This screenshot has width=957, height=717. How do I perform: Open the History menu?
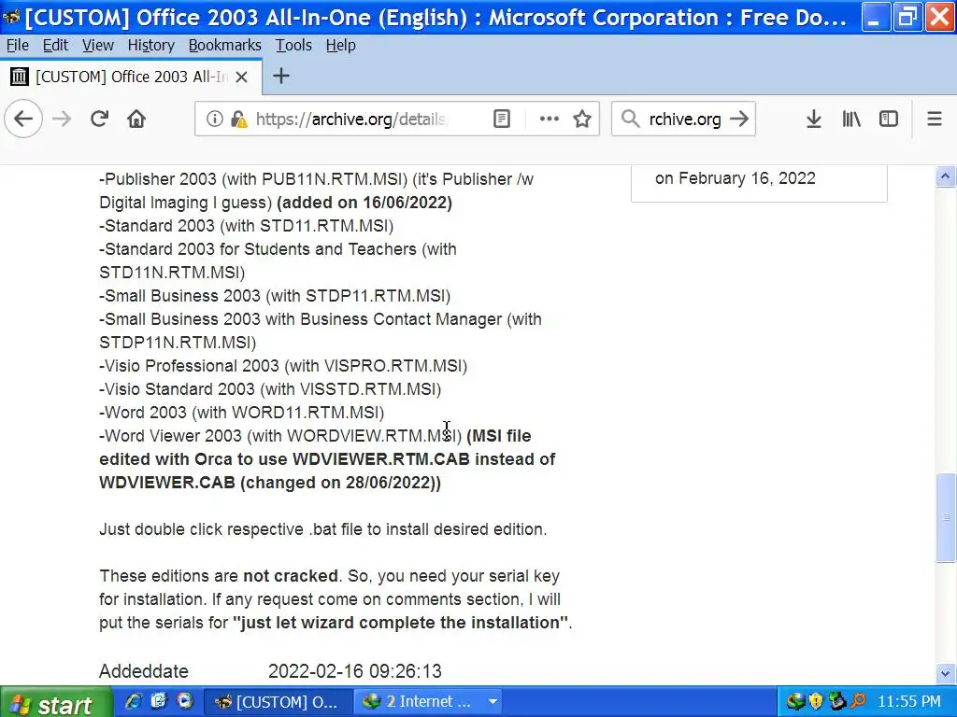150,45
